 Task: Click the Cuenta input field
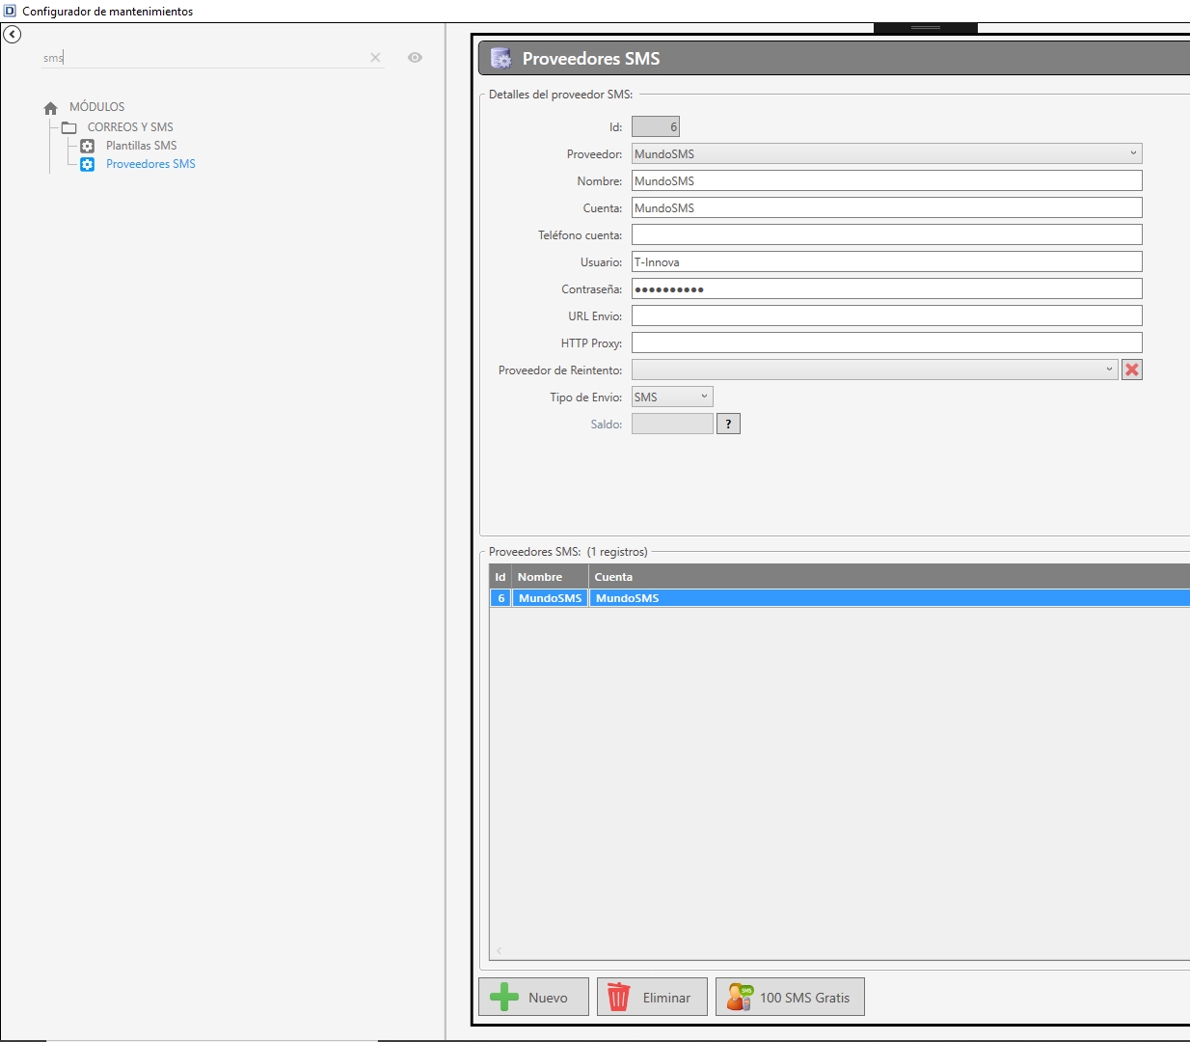pyautogui.click(x=887, y=207)
